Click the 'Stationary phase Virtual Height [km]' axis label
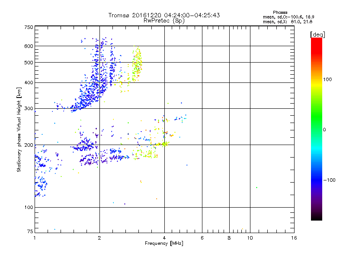Screen dimensions: 346x259 pyautogui.click(x=19, y=129)
